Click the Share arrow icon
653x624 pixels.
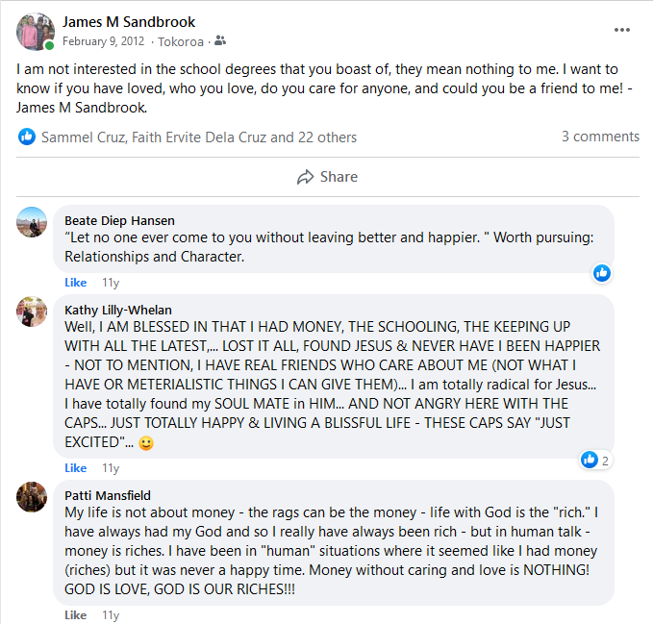coord(306,177)
